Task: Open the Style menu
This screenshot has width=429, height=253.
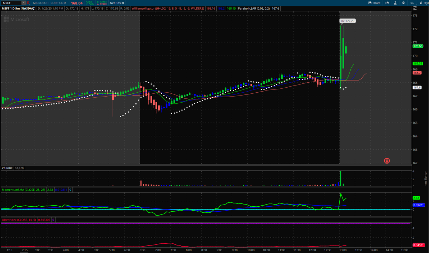Action: (x=424, y=3)
